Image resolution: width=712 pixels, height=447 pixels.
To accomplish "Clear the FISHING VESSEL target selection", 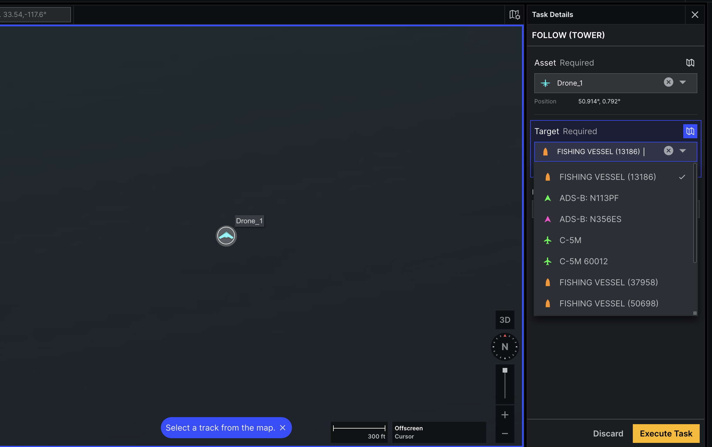I will tap(669, 151).
